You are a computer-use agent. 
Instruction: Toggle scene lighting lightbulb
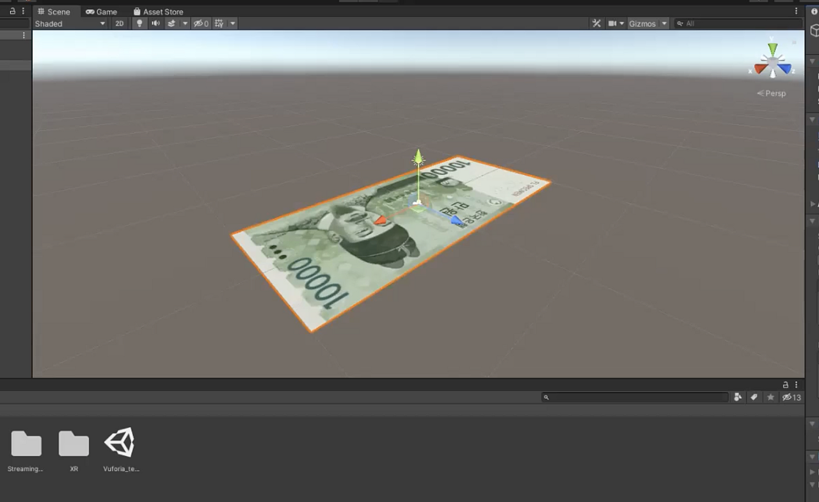139,24
